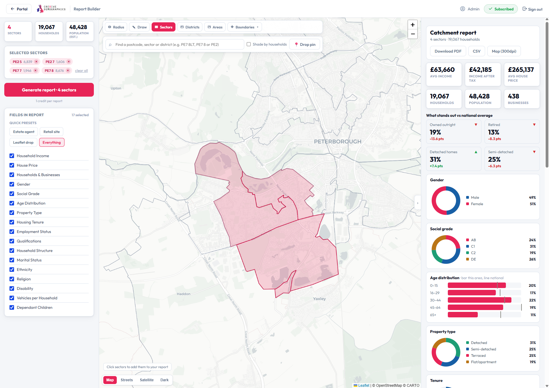Click the Drop pin button

305,44
